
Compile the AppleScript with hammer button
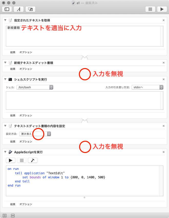coord(33,160)
